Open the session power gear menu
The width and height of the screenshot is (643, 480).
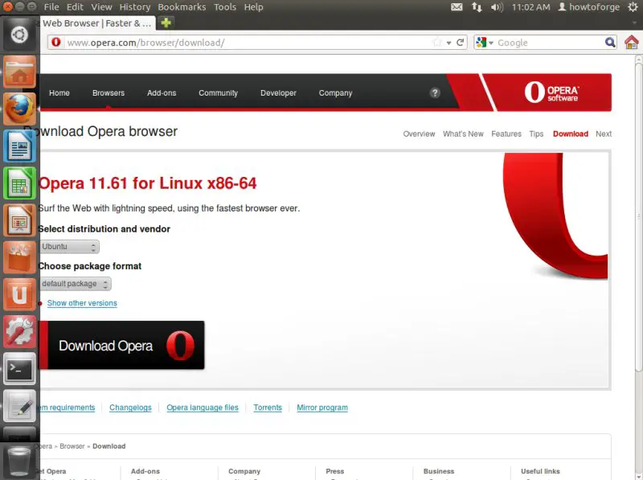633,7
